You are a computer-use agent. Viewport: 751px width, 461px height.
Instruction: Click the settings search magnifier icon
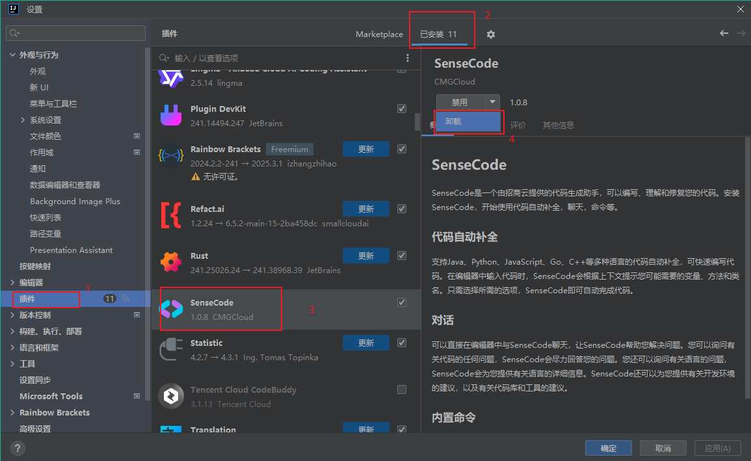(14, 33)
